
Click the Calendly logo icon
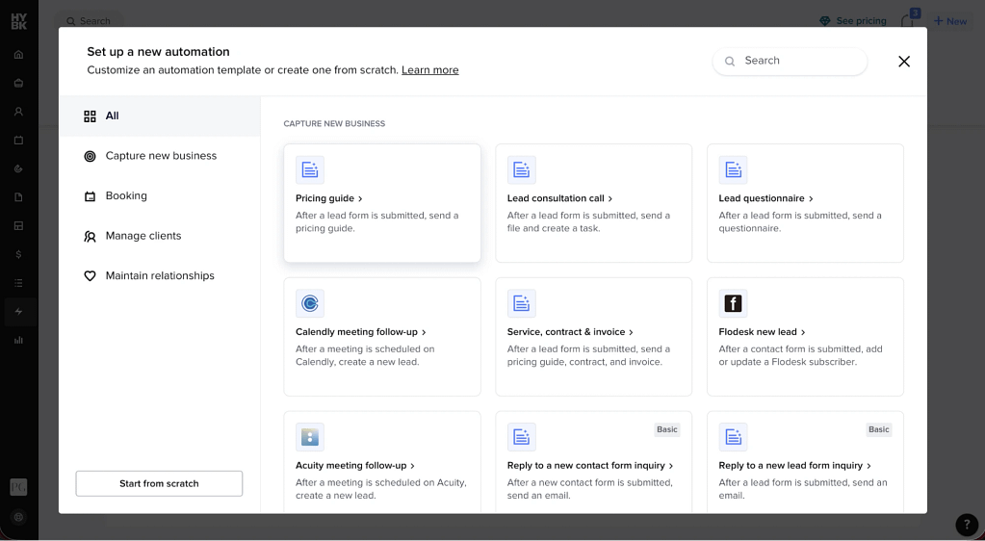[310, 303]
